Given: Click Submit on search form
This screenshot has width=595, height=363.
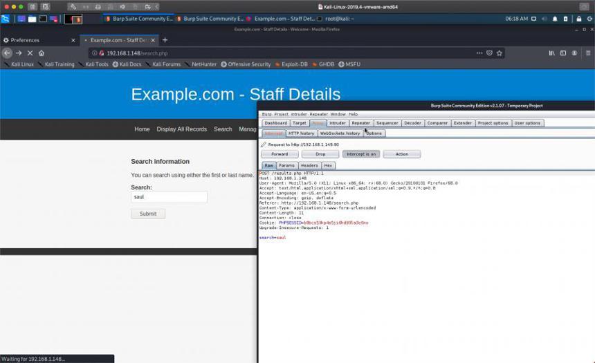Looking at the screenshot, I should [148, 214].
